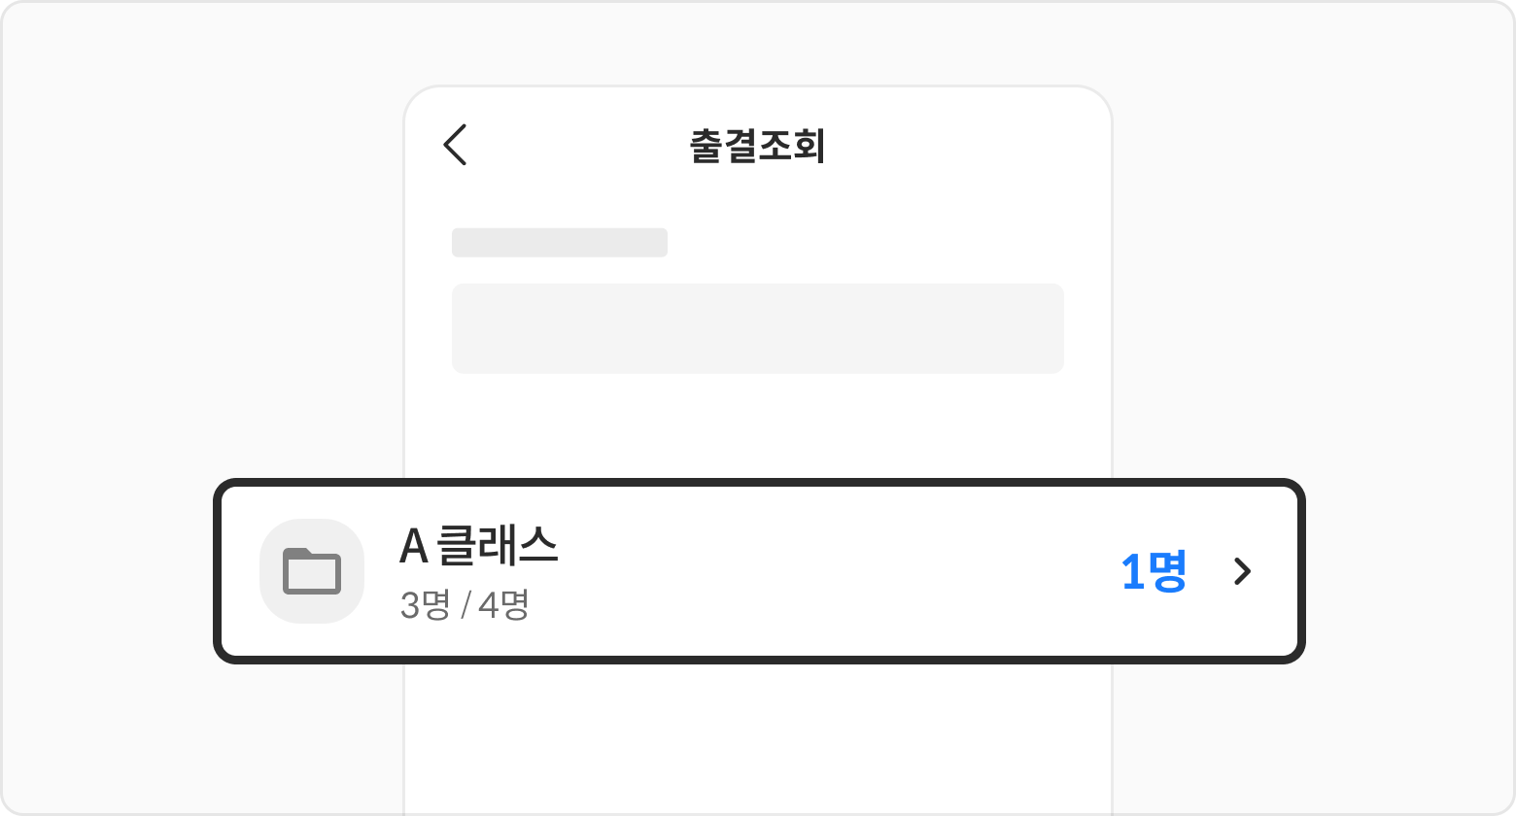Open the A 클래스 attendance row
The image size is (1516, 816).
tap(758, 571)
